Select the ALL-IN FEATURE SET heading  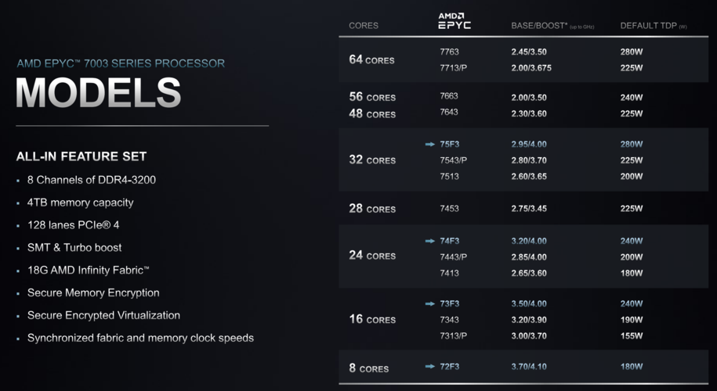tap(81, 156)
